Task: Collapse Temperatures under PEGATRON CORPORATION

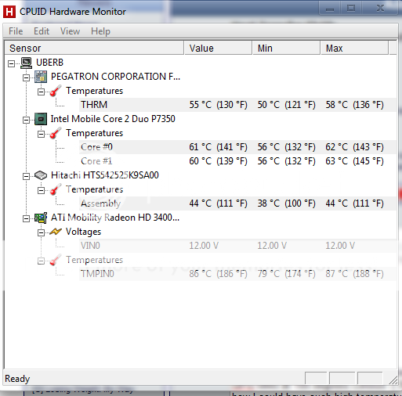Action: click(x=41, y=92)
